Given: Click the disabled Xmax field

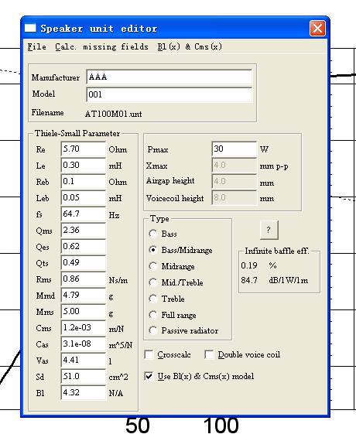Looking at the screenshot, I should click(234, 165).
